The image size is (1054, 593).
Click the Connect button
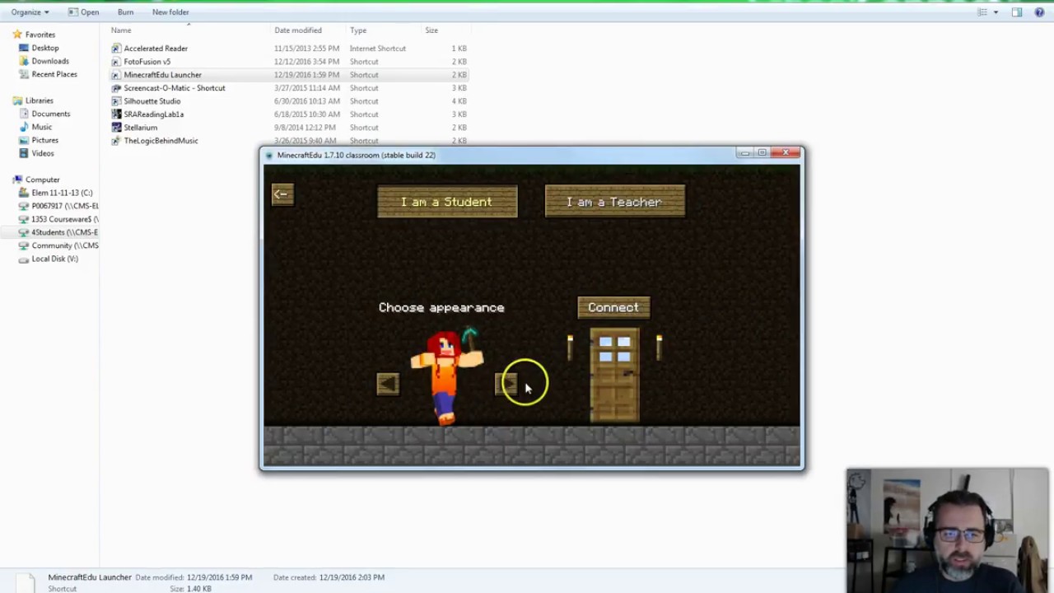point(613,307)
